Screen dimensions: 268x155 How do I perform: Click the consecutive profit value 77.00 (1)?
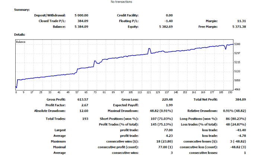pos(166,147)
